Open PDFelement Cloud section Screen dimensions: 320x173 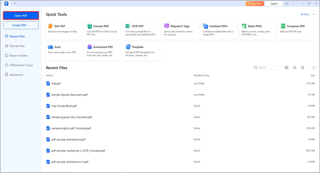[18, 65]
